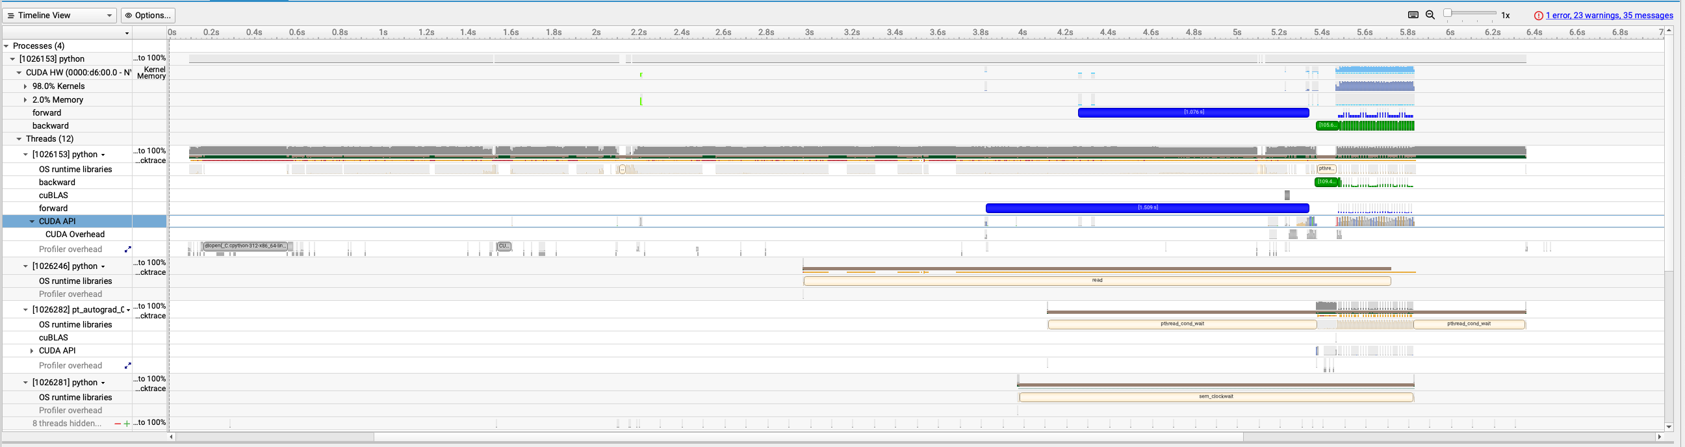
Task: Select the 1.509 s forward range bar
Action: (1147, 208)
